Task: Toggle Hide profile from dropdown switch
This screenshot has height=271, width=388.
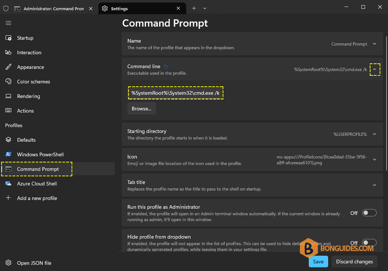Action: [x=369, y=243]
